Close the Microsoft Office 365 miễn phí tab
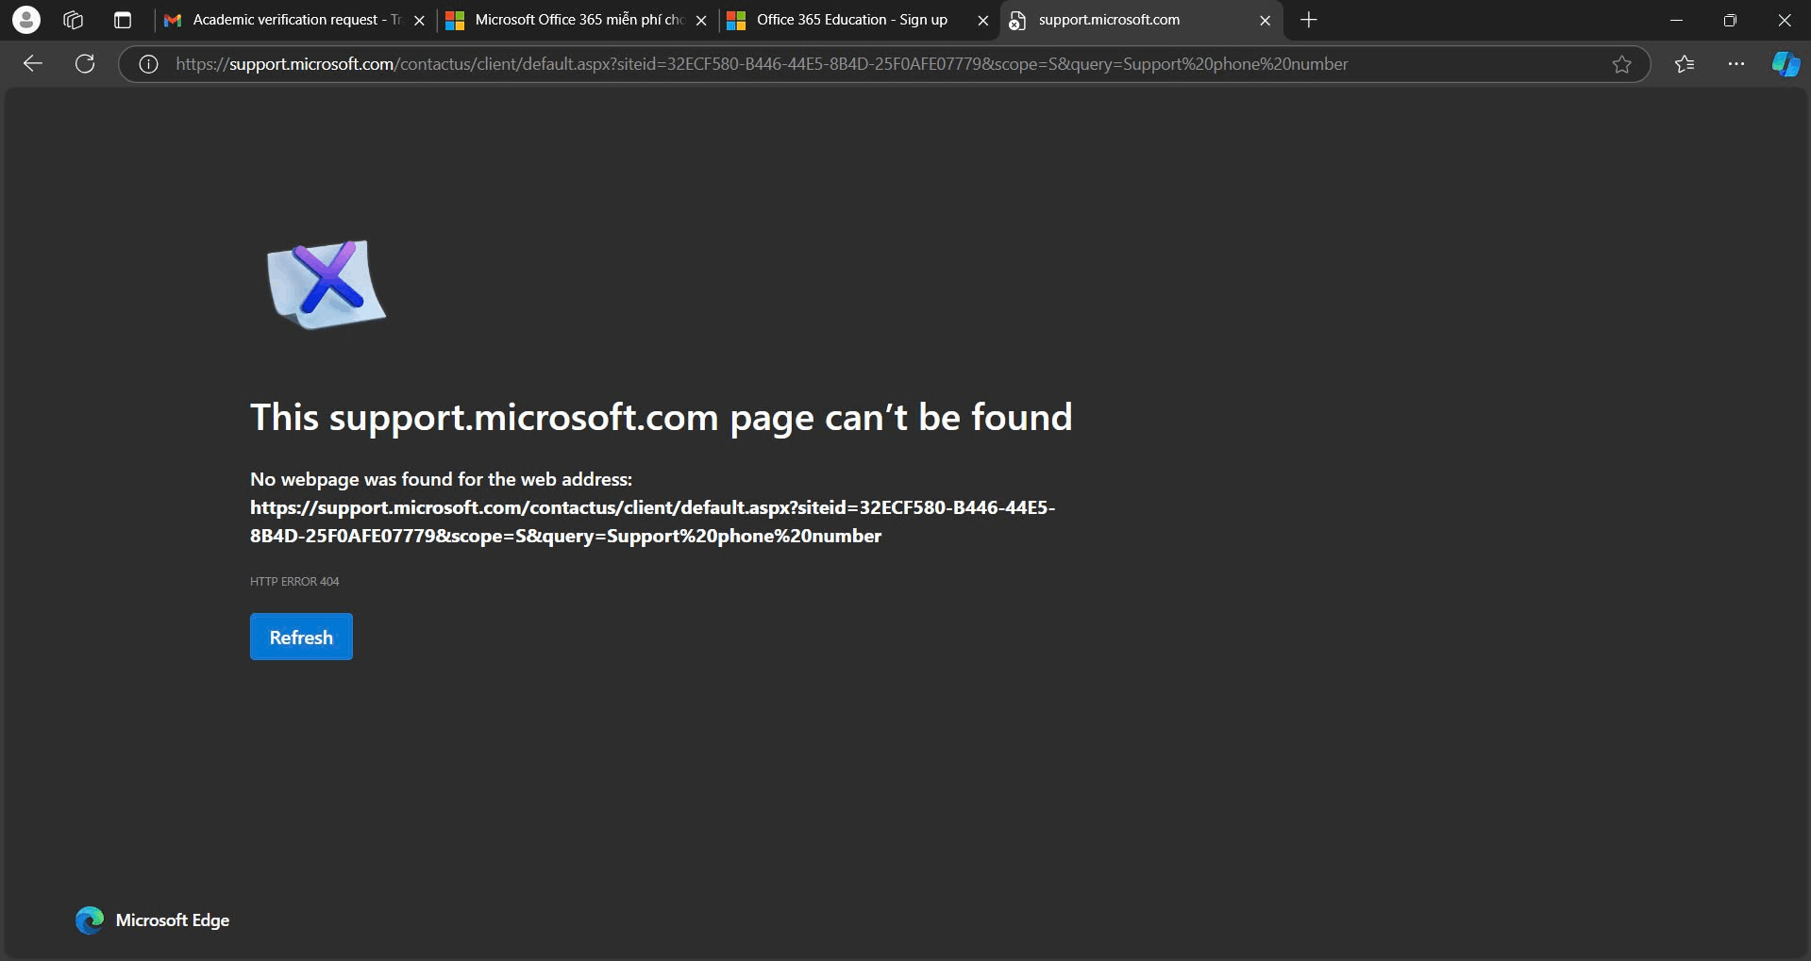This screenshot has height=961, width=1811. click(701, 21)
